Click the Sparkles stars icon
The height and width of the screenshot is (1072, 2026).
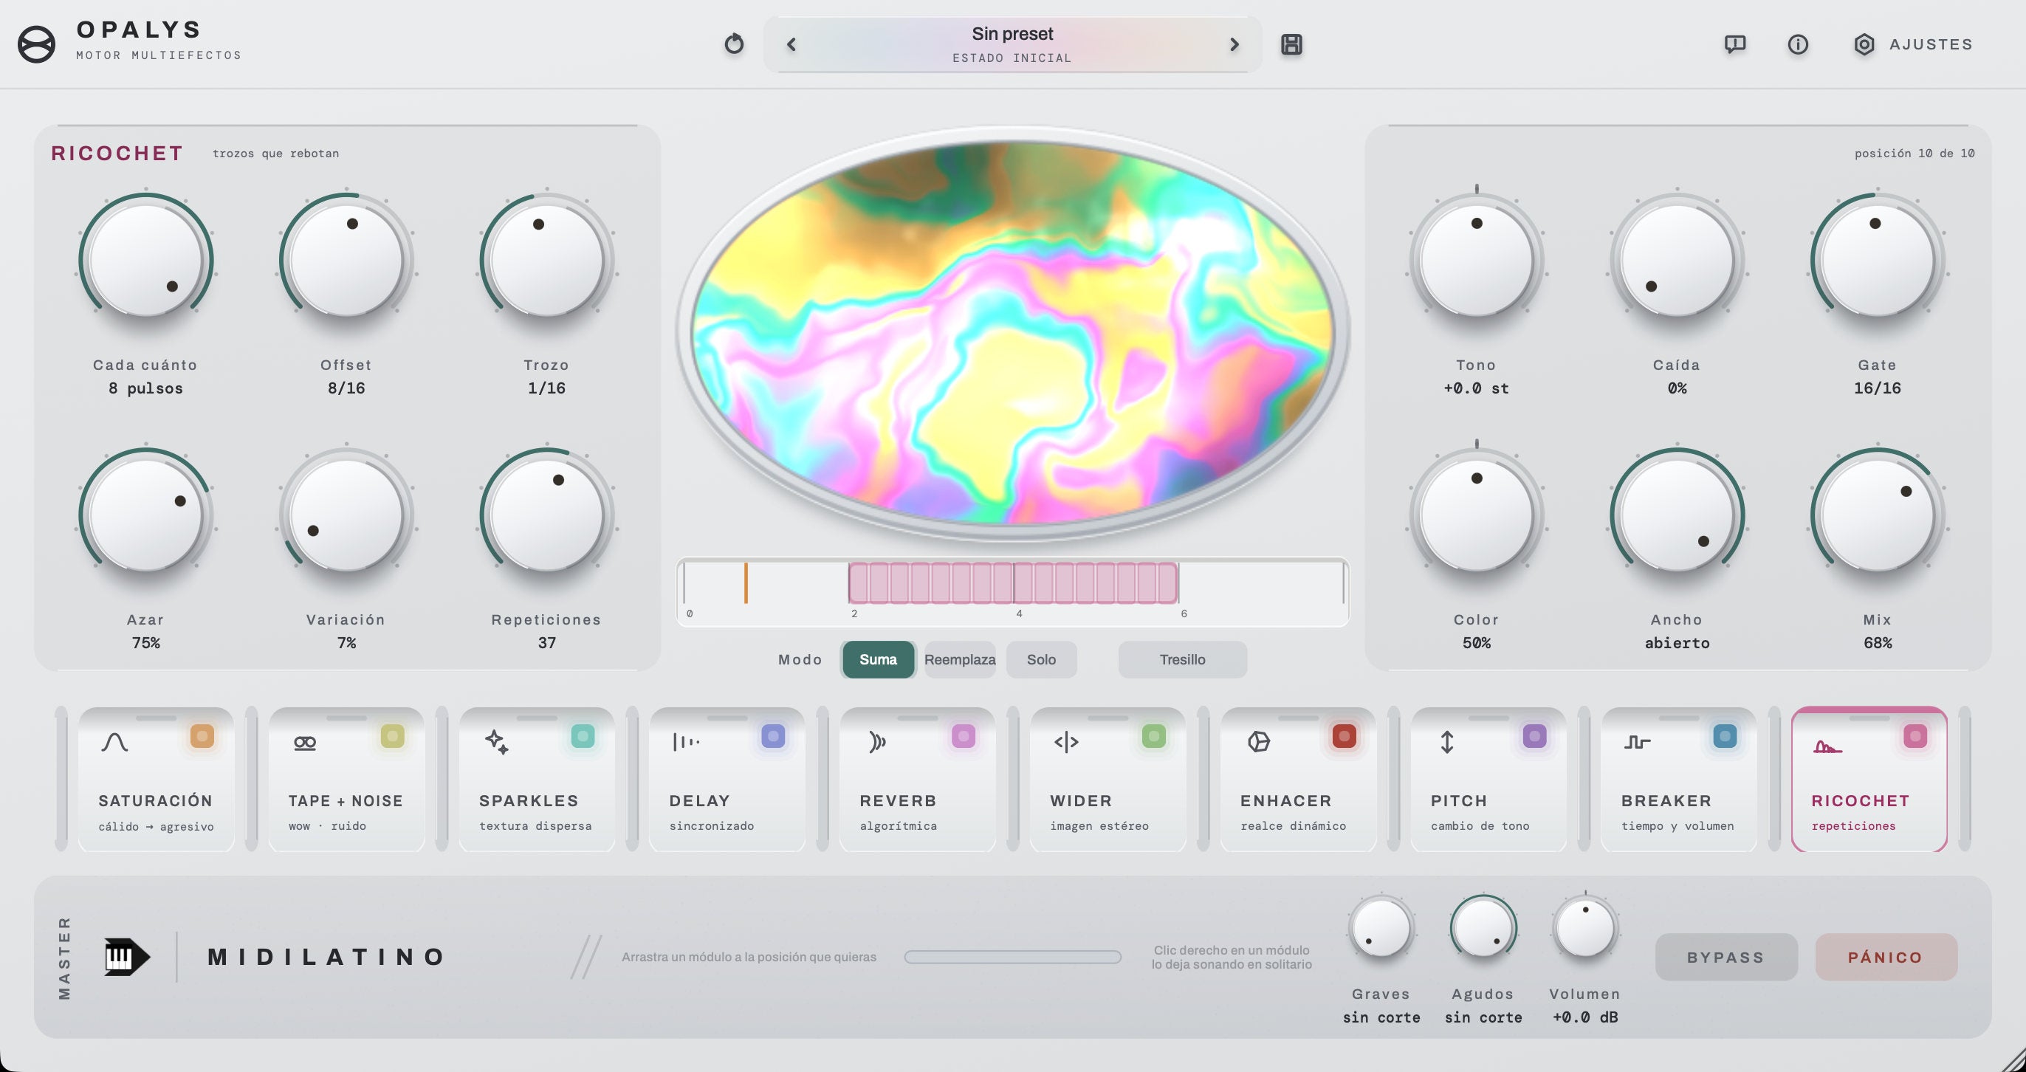pyautogui.click(x=496, y=742)
